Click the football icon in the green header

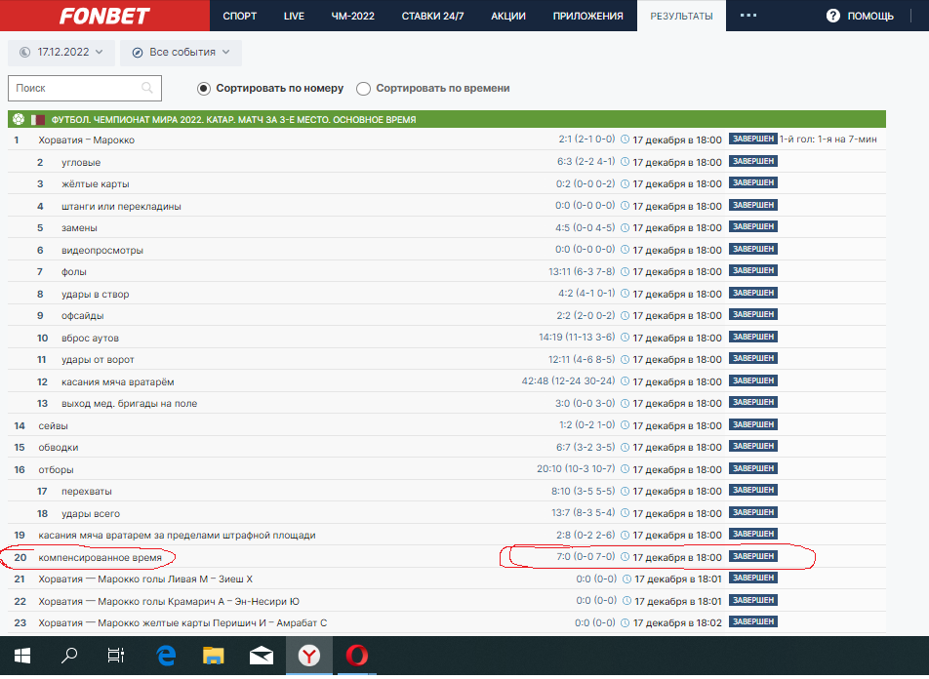tap(17, 120)
